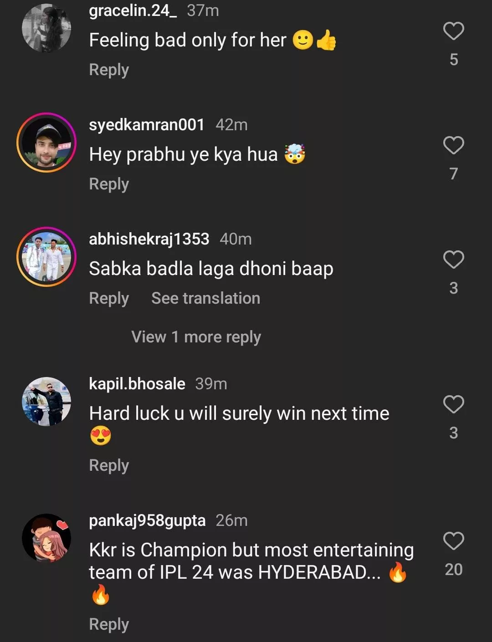View syedkamran001's story from avatar
Image resolution: width=492 pixels, height=642 pixels.
point(46,143)
